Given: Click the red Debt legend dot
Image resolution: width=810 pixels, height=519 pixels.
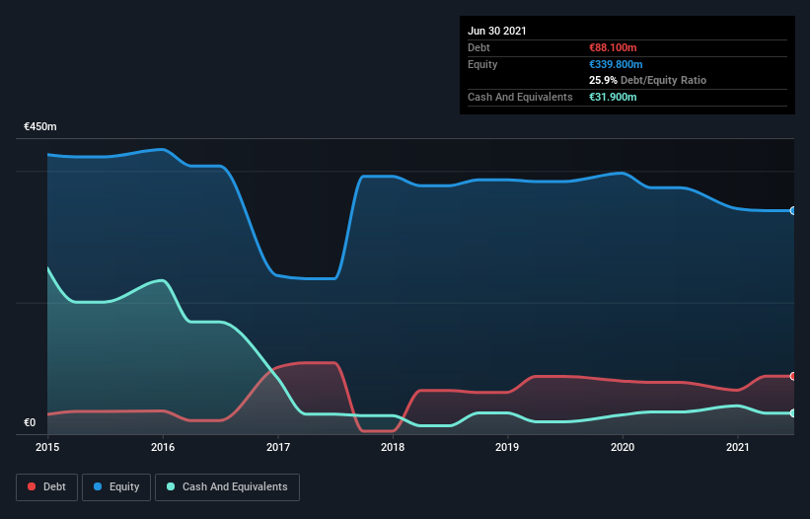Looking at the screenshot, I should point(32,486).
